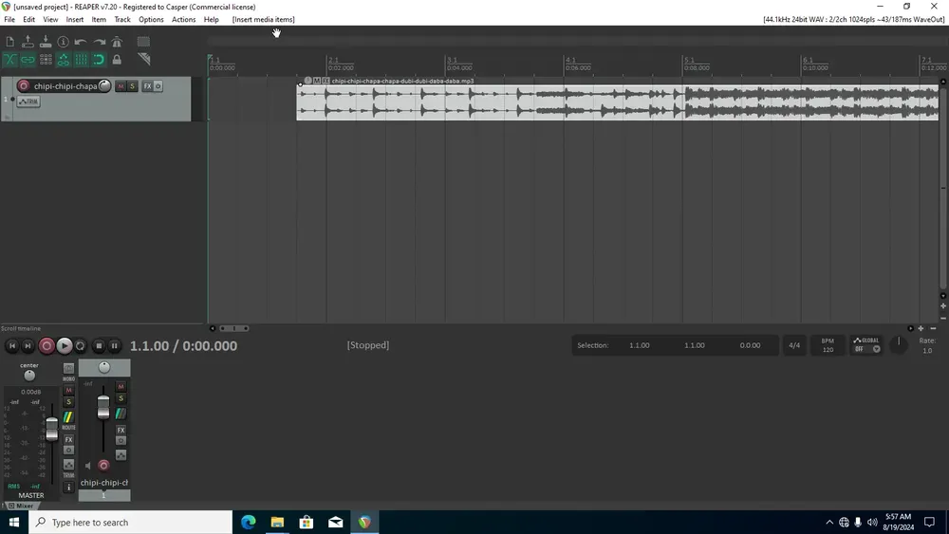This screenshot has width=949, height=534.
Task: Open Microsoft Edge from taskbar
Action: [248, 522]
